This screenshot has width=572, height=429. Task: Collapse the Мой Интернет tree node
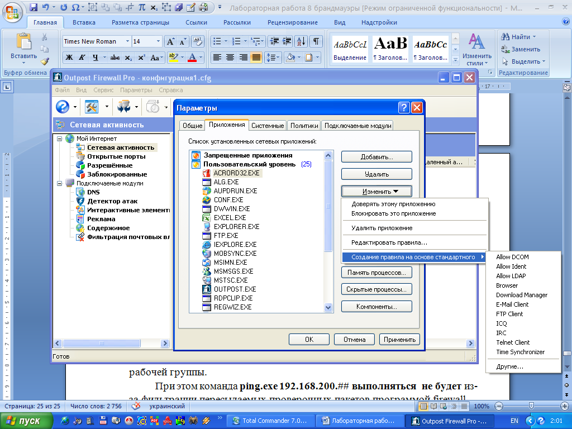coord(59,139)
